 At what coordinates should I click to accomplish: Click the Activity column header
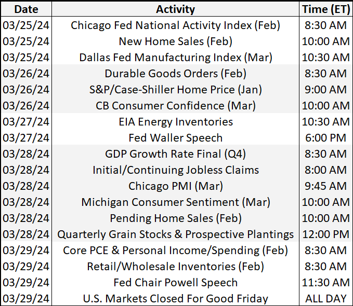(175, 9)
